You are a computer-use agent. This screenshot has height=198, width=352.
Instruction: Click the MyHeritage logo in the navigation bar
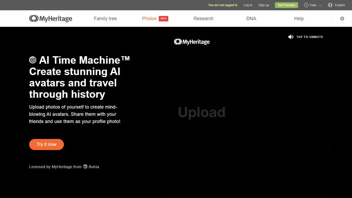click(51, 18)
